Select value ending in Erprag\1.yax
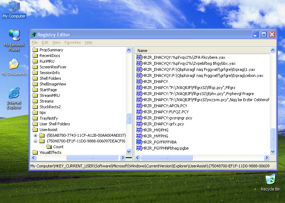The height and width of the screenshot is (203, 285). tap(199, 69)
